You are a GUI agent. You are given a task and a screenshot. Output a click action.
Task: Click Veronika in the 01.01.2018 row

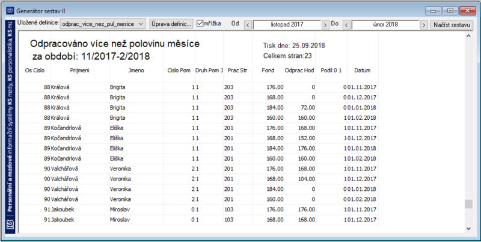click(120, 189)
